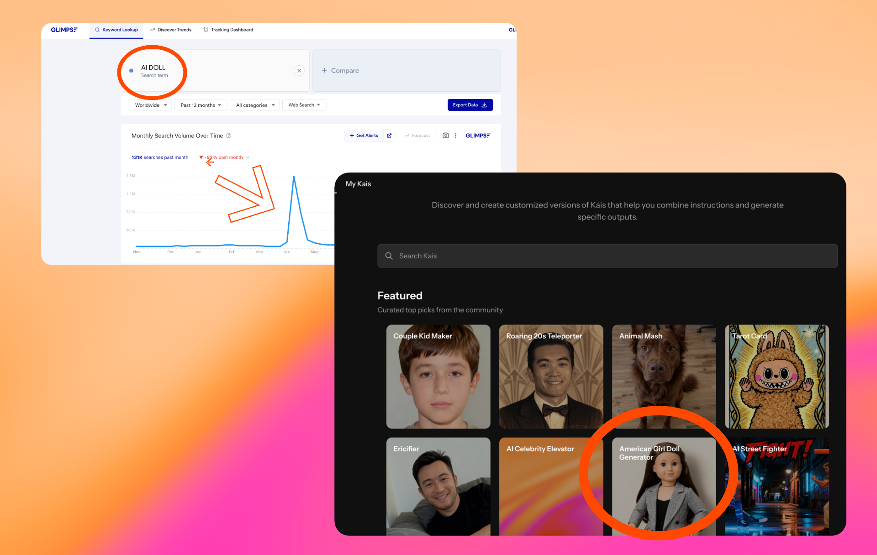This screenshot has width=877, height=555.
Task: Expand the -53% past month change indicator
Action: click(x=224, y=157)
